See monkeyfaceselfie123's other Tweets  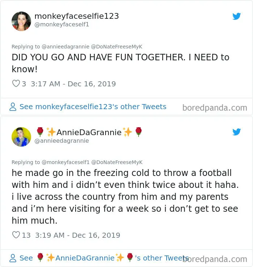point(93,107)
